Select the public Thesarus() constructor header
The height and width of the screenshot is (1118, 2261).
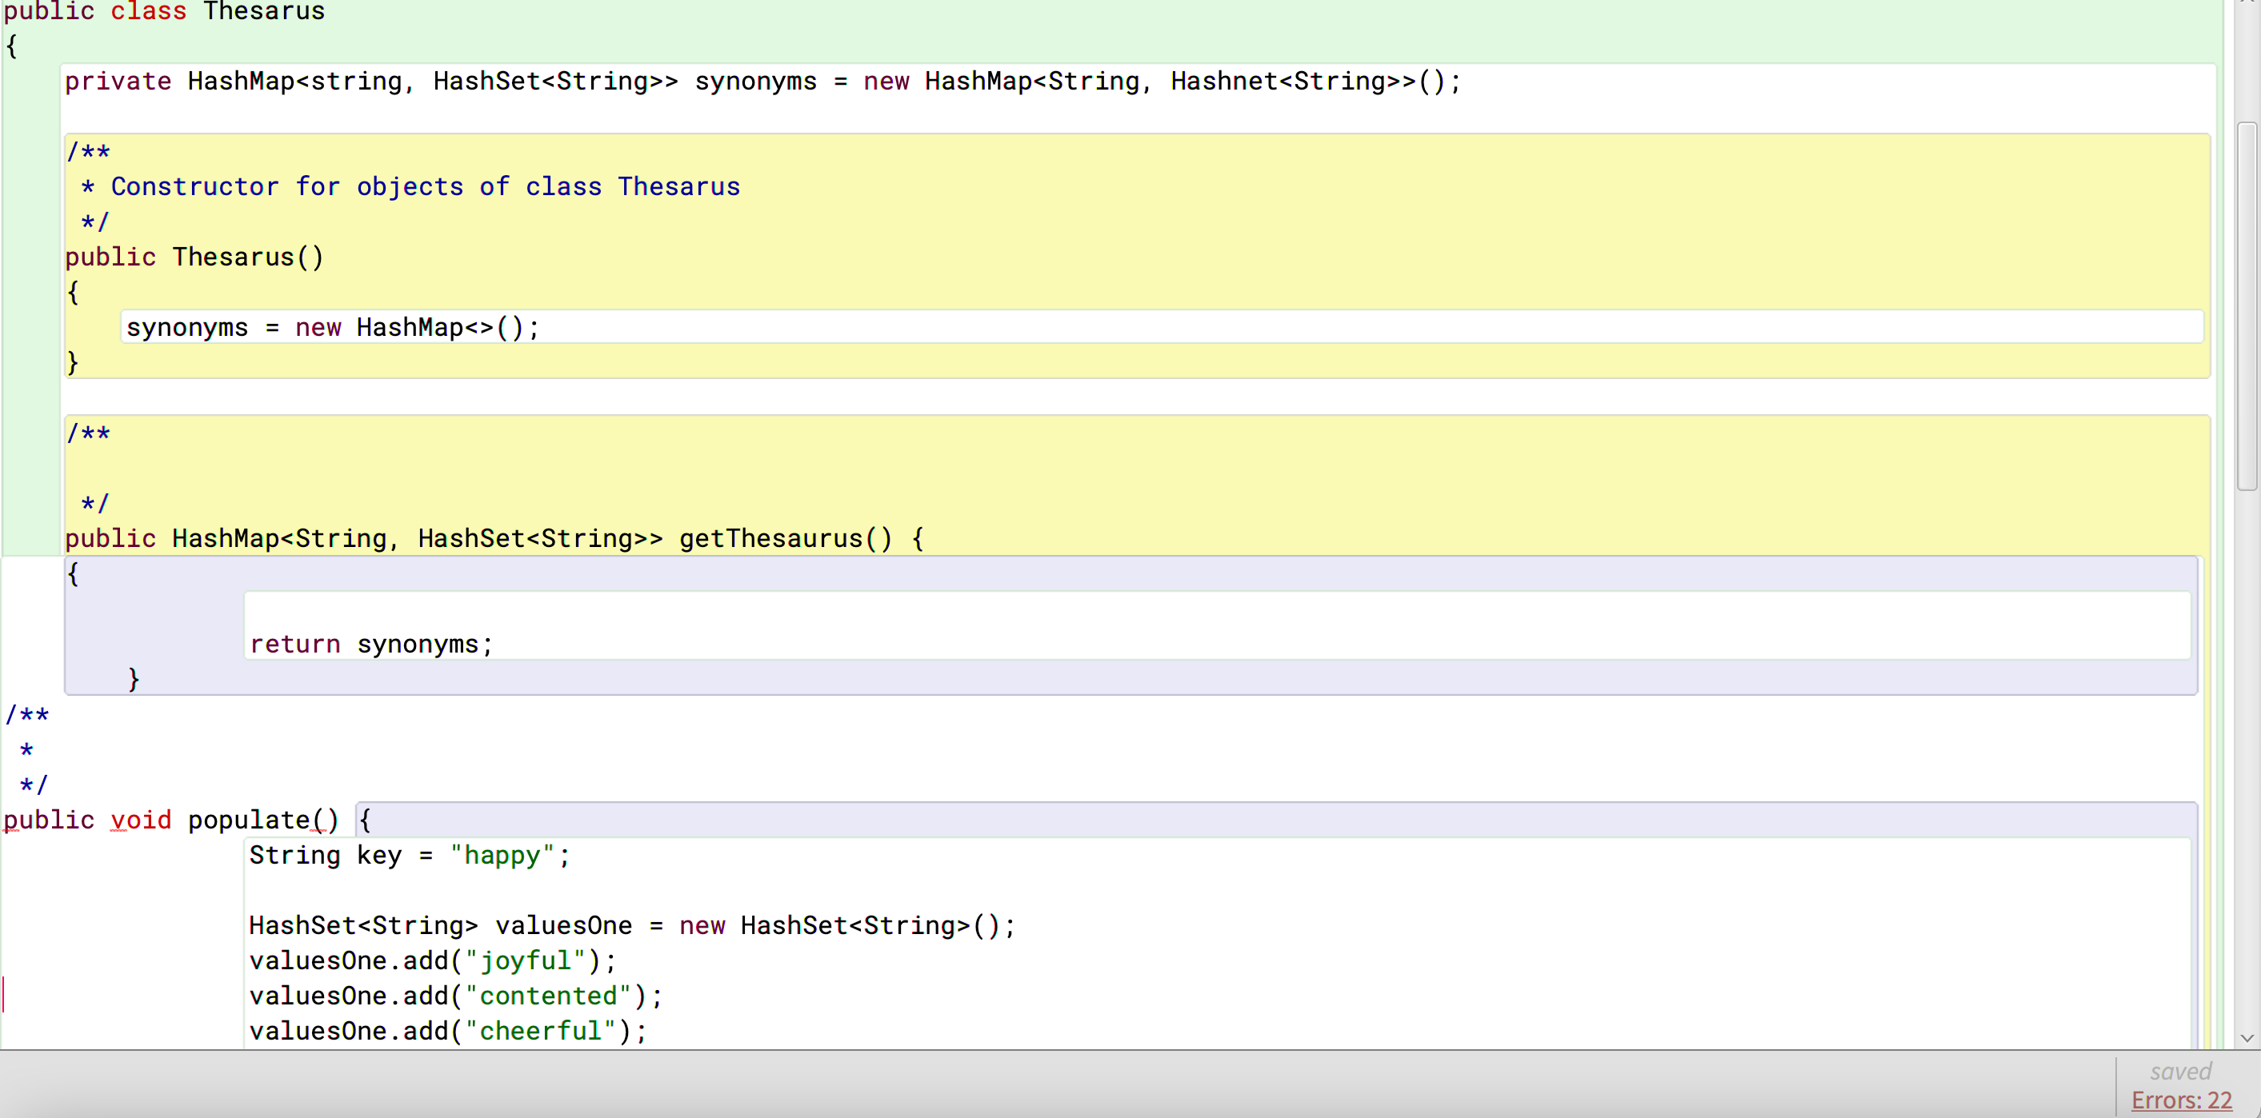tap(194, 256)
